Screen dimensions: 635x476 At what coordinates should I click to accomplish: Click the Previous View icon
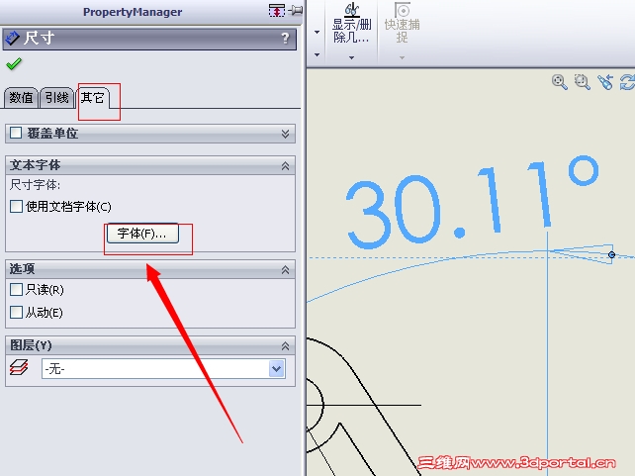click(x=605, y=82)
